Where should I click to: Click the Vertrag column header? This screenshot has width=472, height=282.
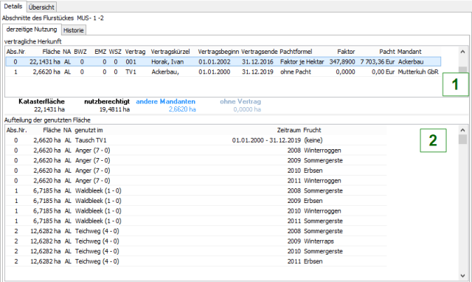pyautogui.click(x=135, y=52)
